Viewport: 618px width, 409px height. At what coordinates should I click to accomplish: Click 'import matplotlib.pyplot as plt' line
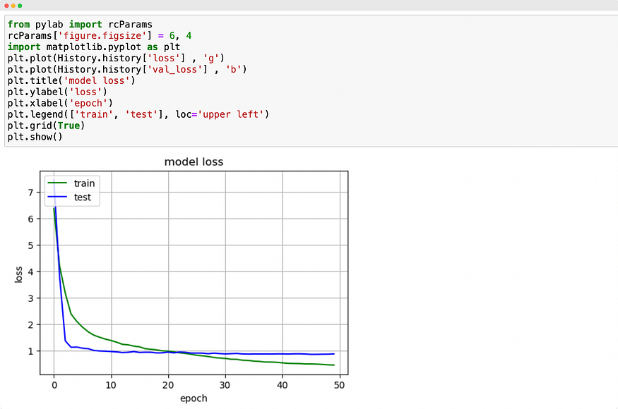pos(94,47)
